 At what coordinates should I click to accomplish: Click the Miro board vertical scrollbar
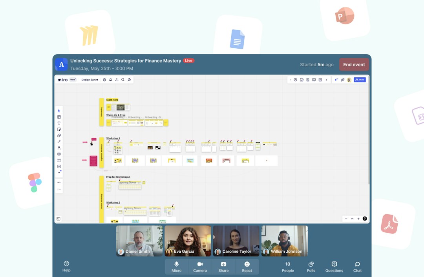tap(369, 130)
